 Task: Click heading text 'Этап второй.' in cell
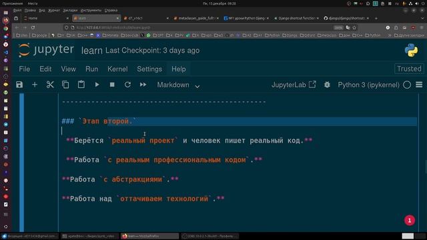coord(107,121)
